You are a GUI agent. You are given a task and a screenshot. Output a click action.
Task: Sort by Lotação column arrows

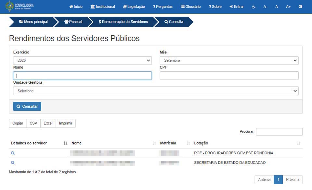[299, 143]
